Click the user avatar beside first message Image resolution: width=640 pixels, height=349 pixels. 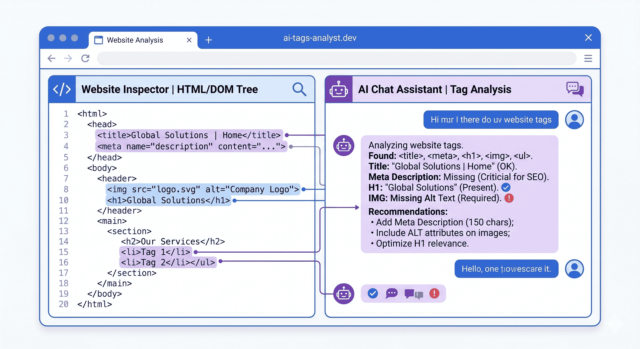(x=574, y=120)
